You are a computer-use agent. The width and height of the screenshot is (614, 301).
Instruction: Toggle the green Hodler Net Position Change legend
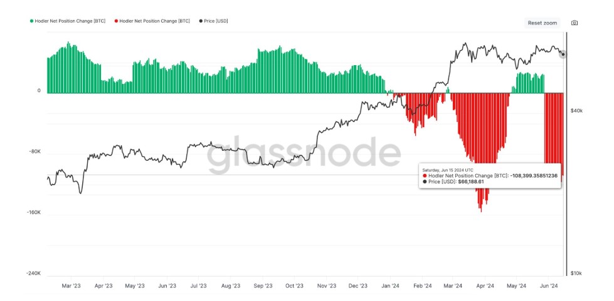63,21
